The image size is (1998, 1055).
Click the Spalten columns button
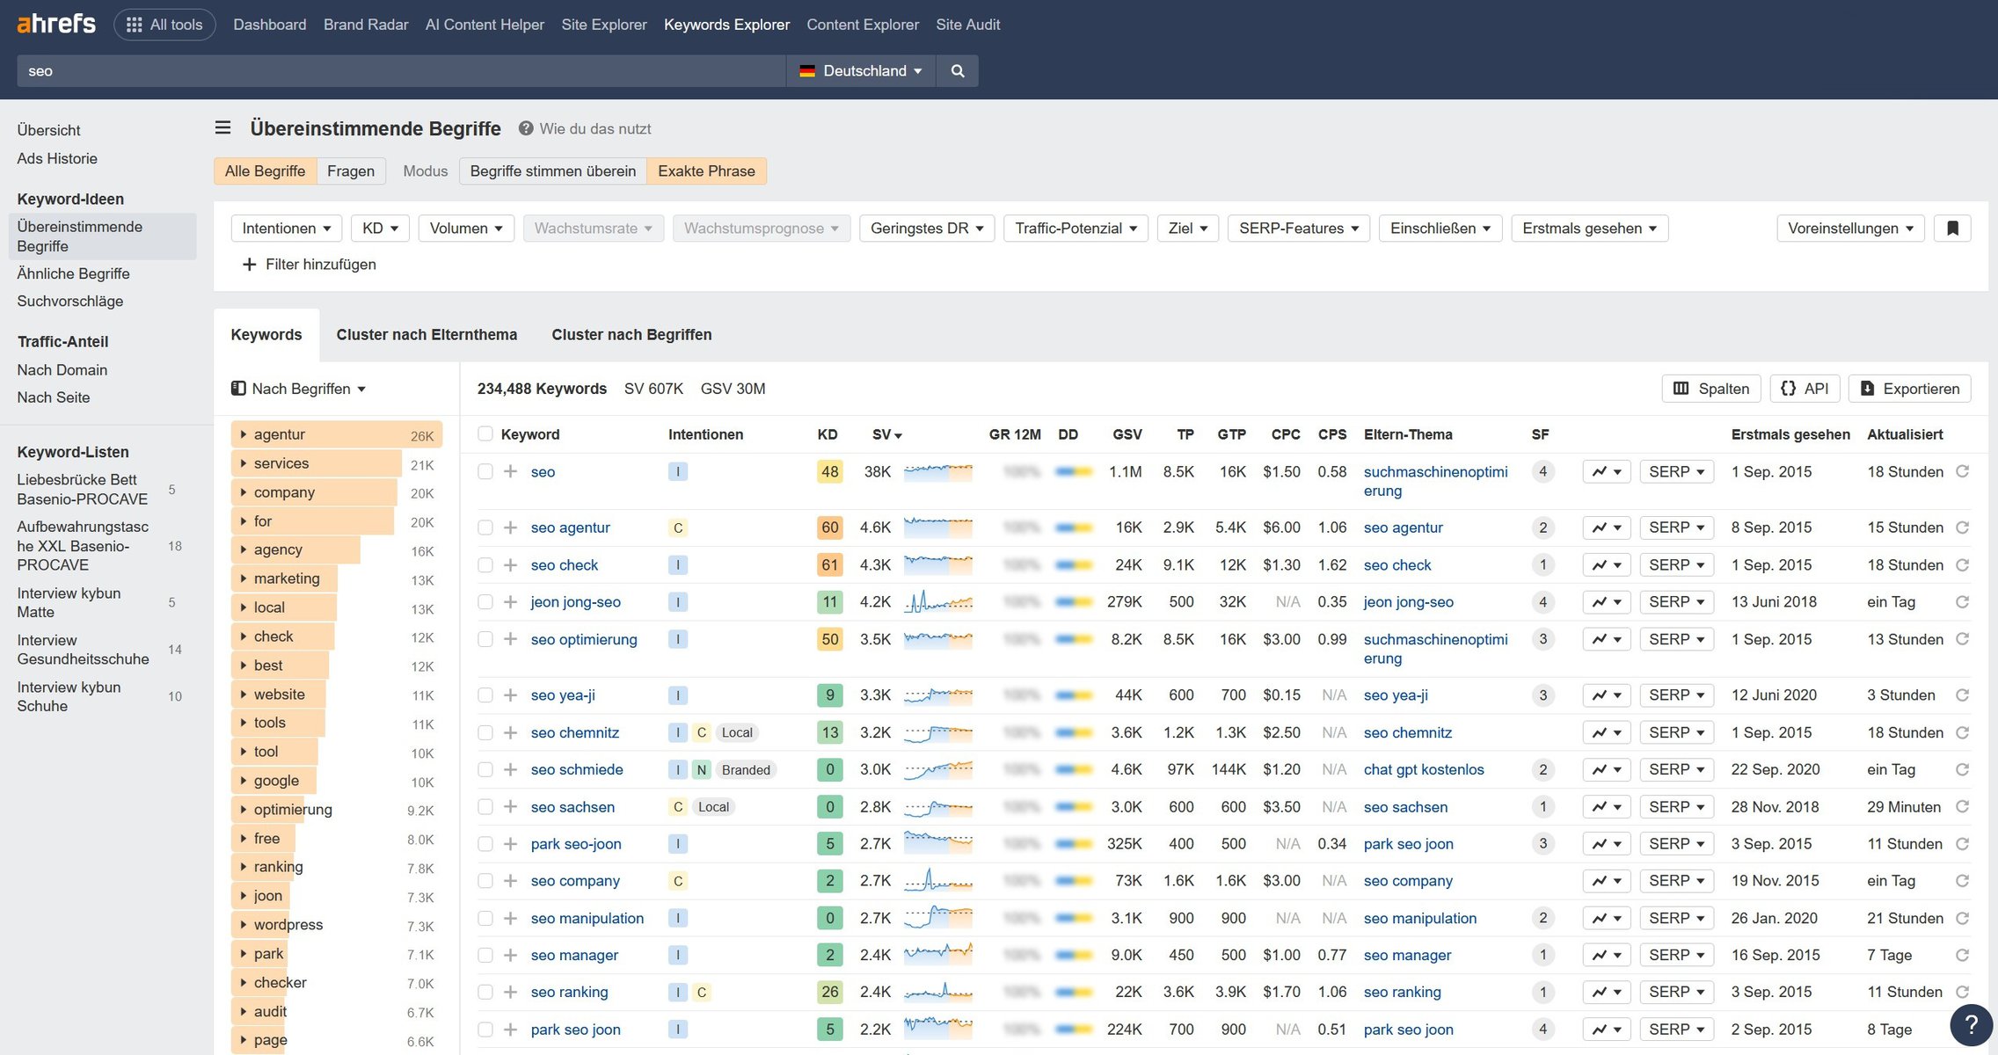1710,389
